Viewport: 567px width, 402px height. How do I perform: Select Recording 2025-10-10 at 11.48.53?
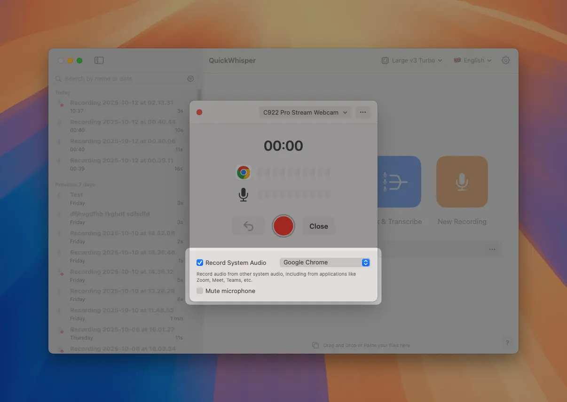pyautogui.click(x=125, y=314)
